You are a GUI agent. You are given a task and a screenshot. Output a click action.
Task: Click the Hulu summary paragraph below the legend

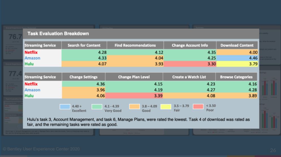138,122
